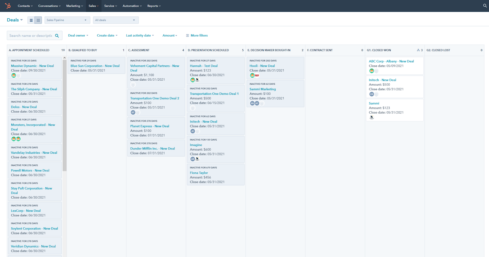Screen dimensions: 489x257
Task: Open the Service menu
Action: [111, 6]
